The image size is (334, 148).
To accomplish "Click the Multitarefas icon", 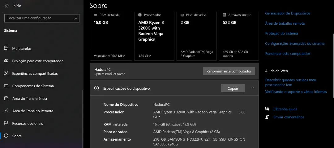I will coord(6,48).
